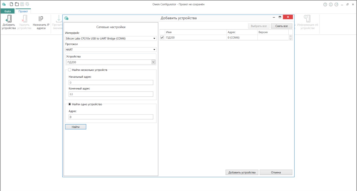
Task: Click the Адрес column header in device table
Action: coord(242,32)
